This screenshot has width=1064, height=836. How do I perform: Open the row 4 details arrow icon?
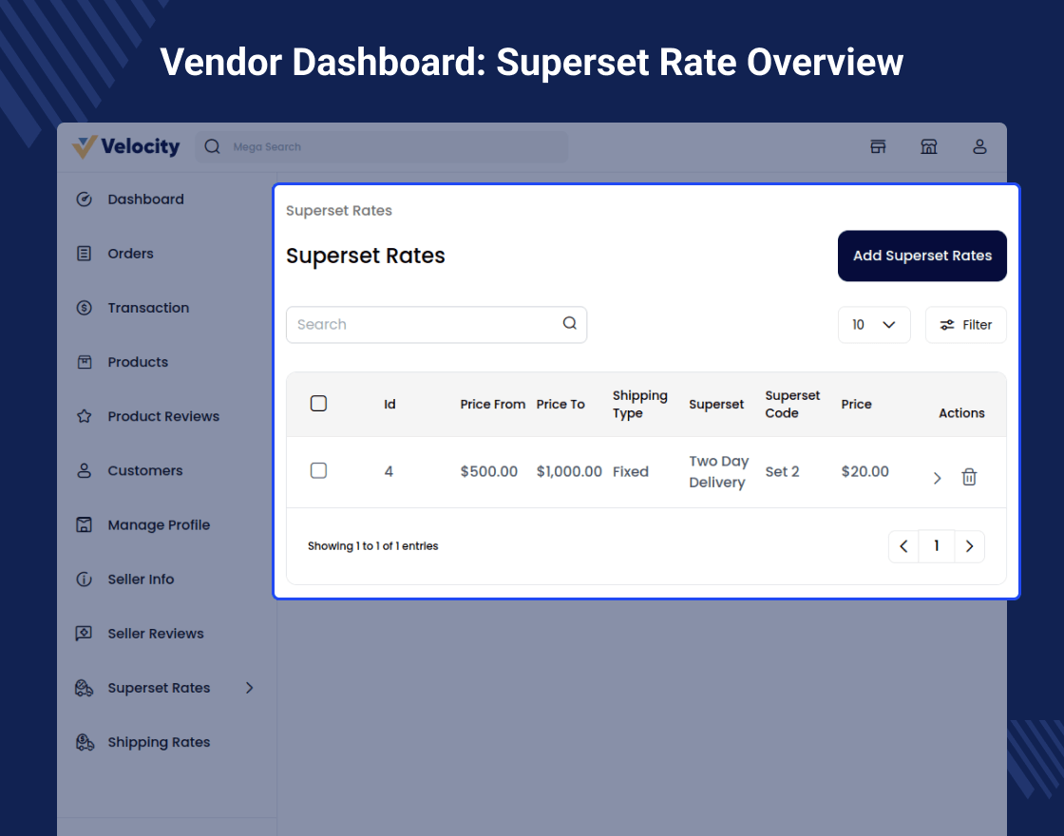pos(937,478)
